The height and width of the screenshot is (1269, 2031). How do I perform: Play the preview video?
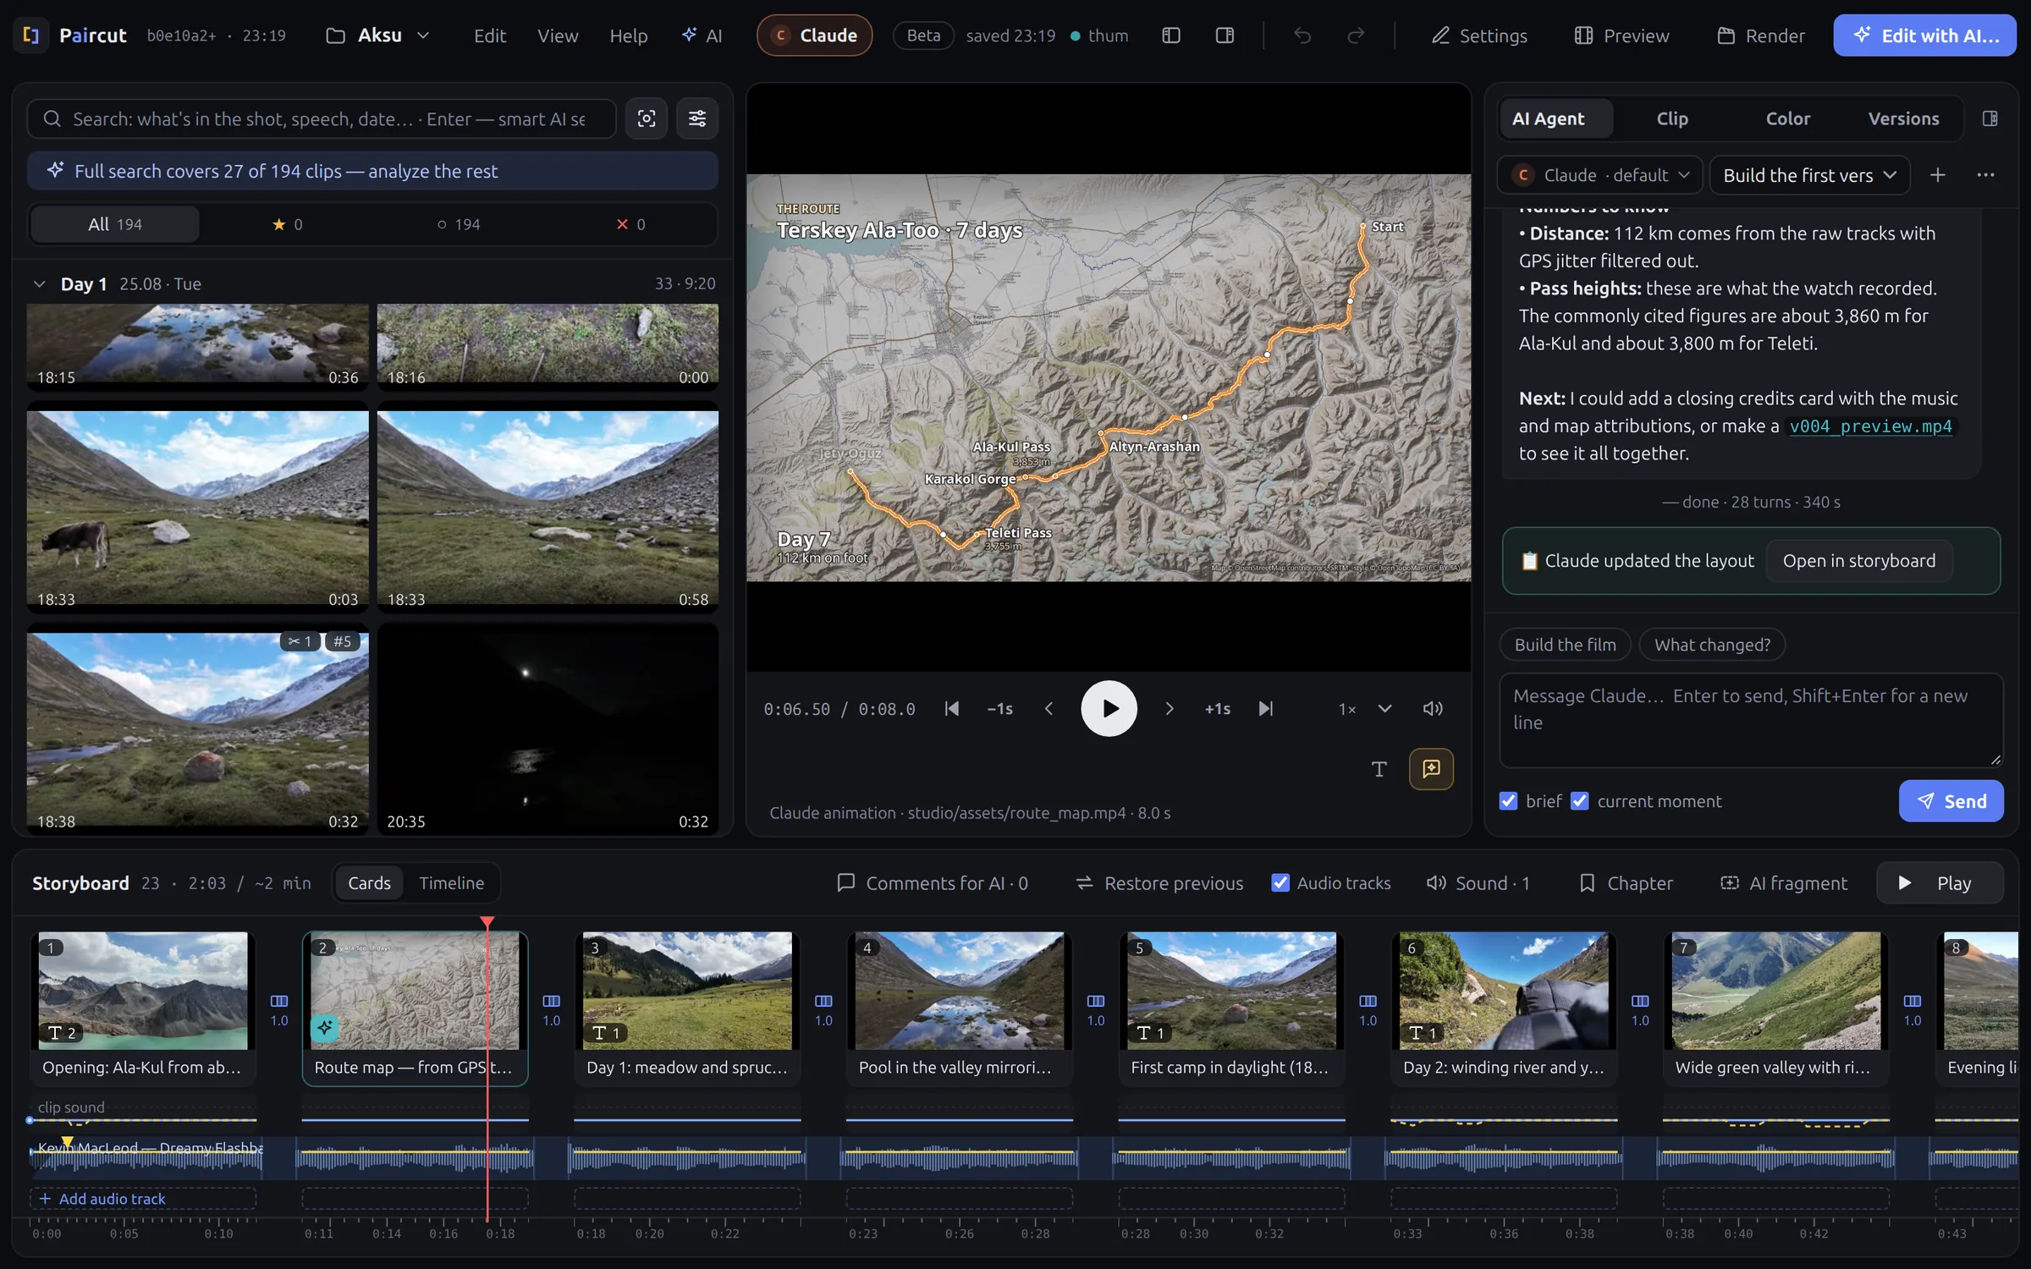(x=1109, y=709)
